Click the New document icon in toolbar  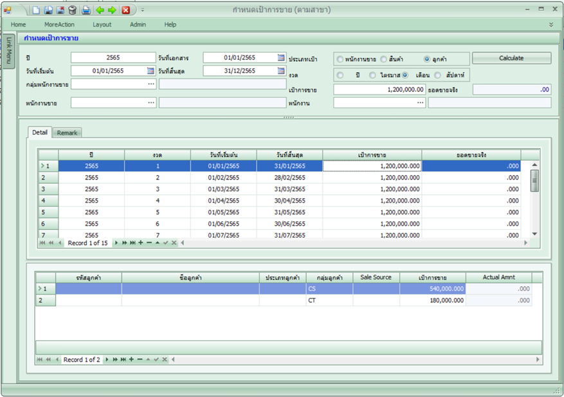point(37,10)
